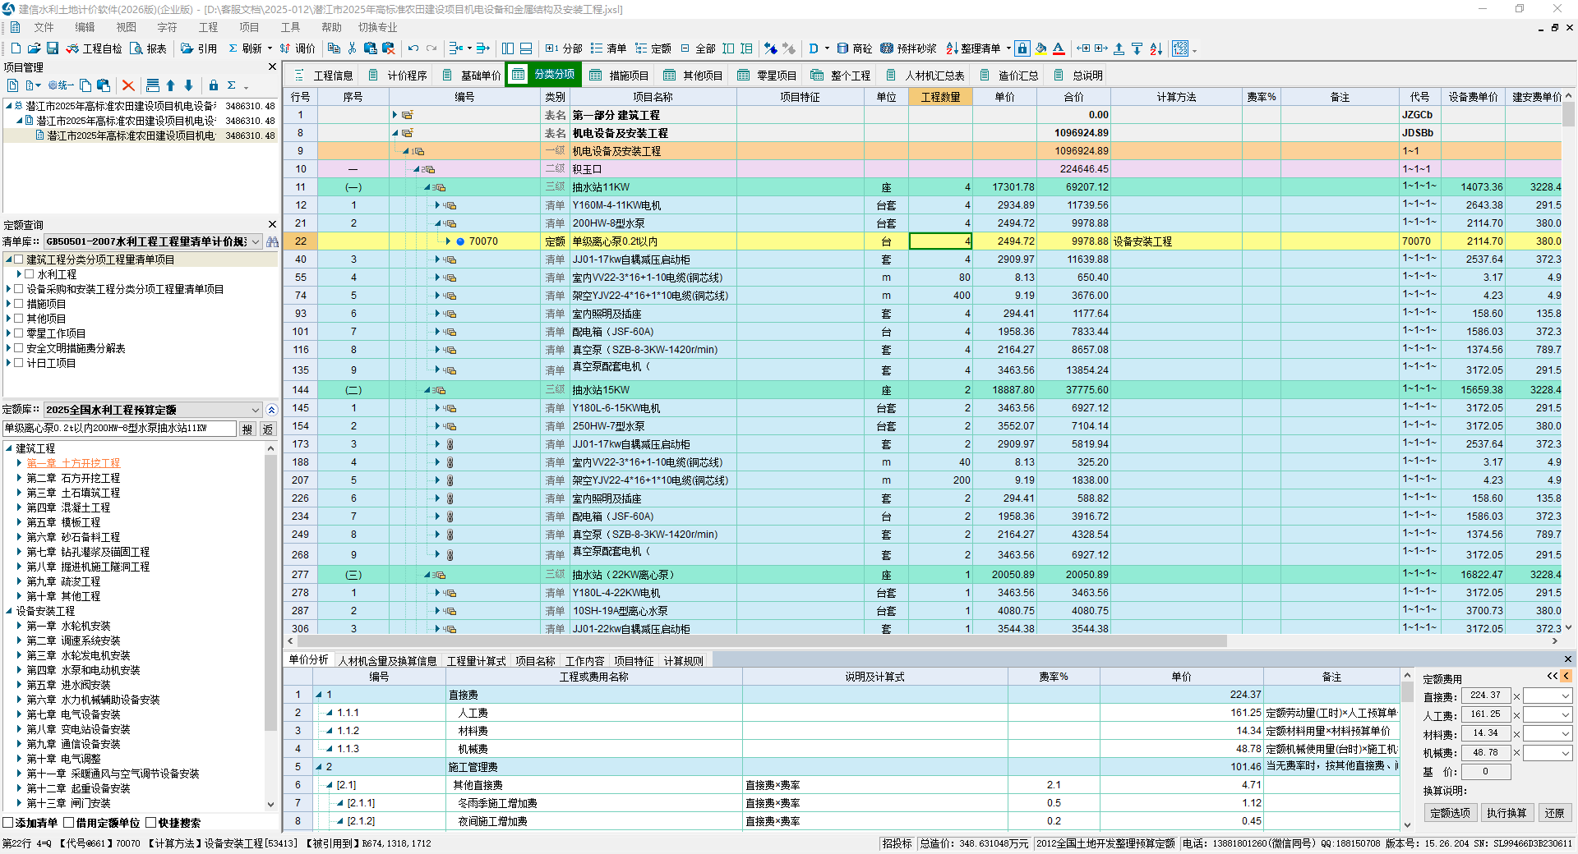Click the fill color bucket icon
Viewport: 1578px width, 854px height.
coord(1040,48)
